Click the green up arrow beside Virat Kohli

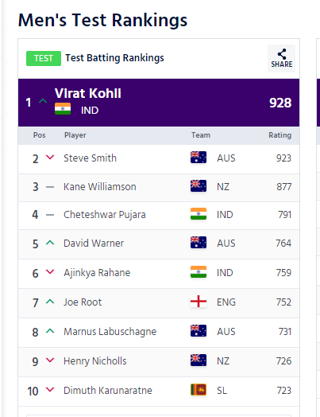(43, 101)
